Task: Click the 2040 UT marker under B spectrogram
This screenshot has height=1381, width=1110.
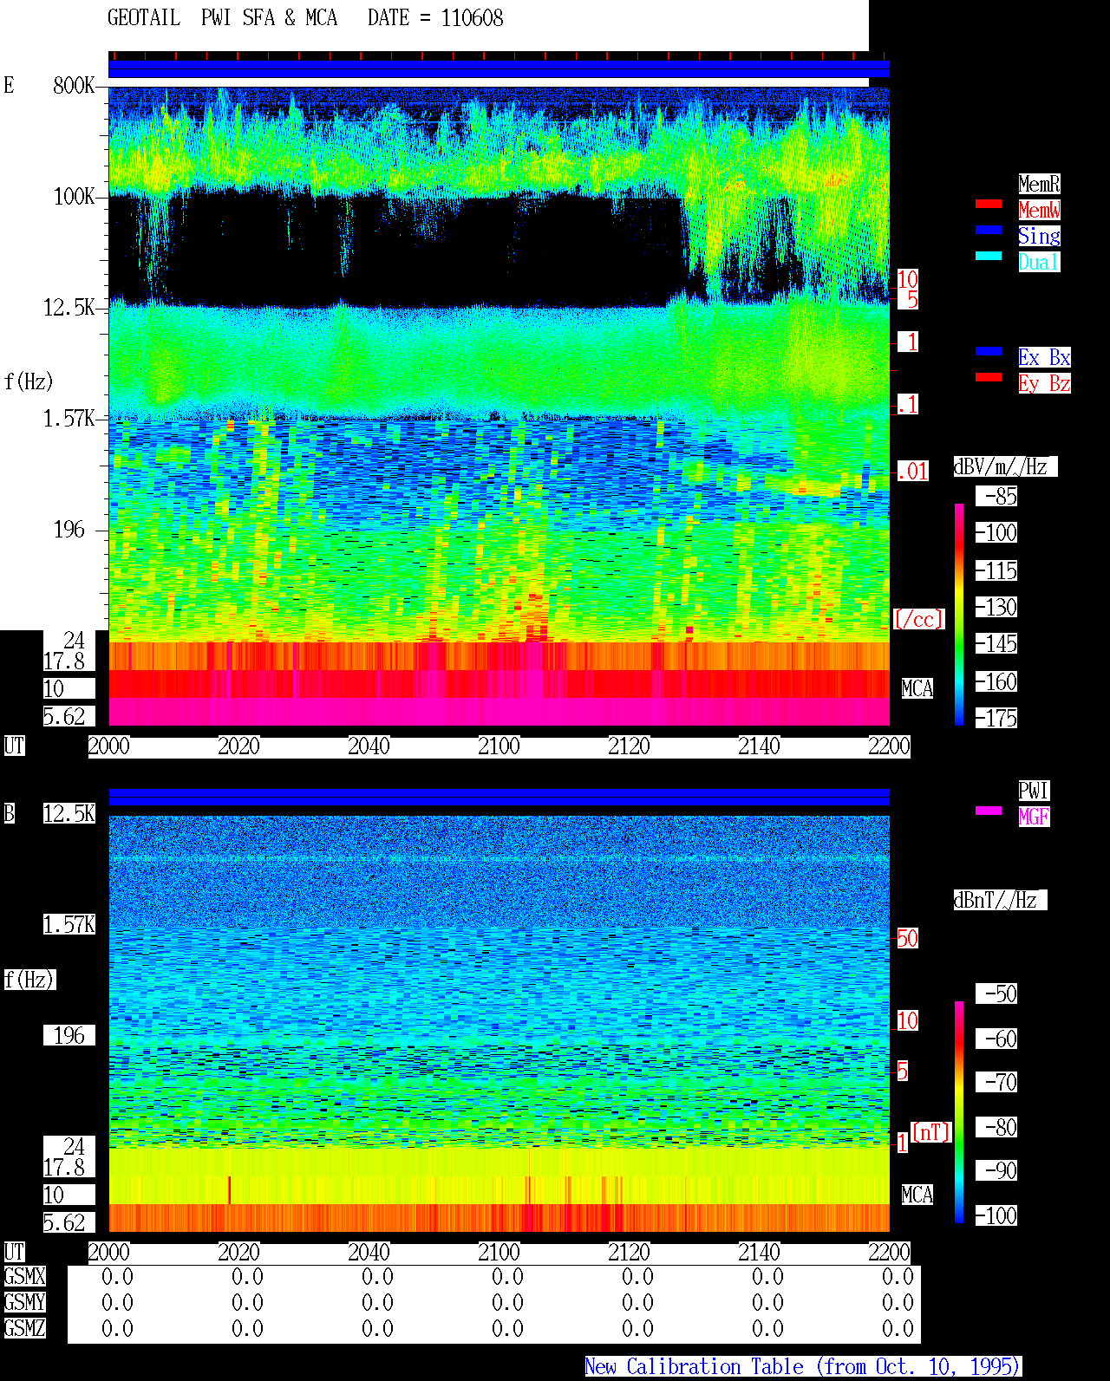Action: tap(369, 1253)
